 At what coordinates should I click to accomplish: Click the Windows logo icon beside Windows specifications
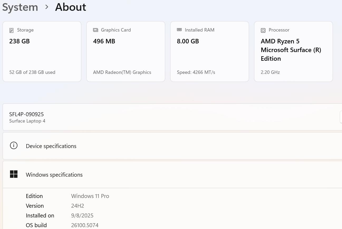(14, 174)
